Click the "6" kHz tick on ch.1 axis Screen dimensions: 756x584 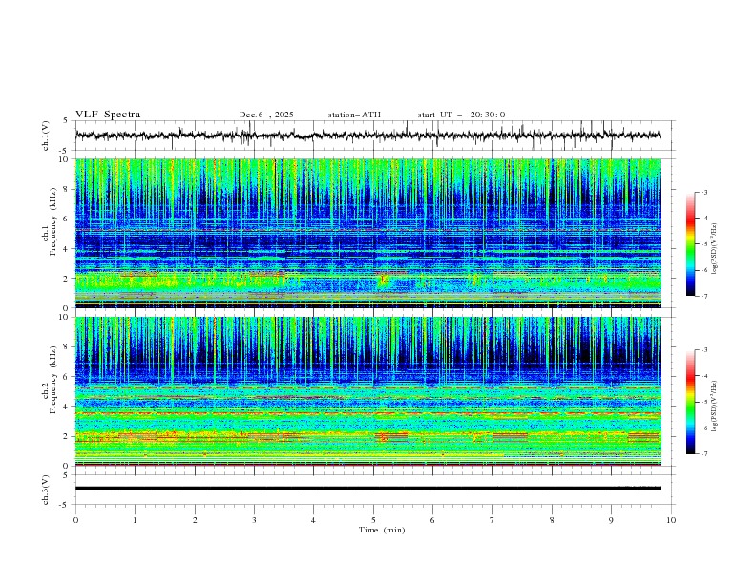67,219
